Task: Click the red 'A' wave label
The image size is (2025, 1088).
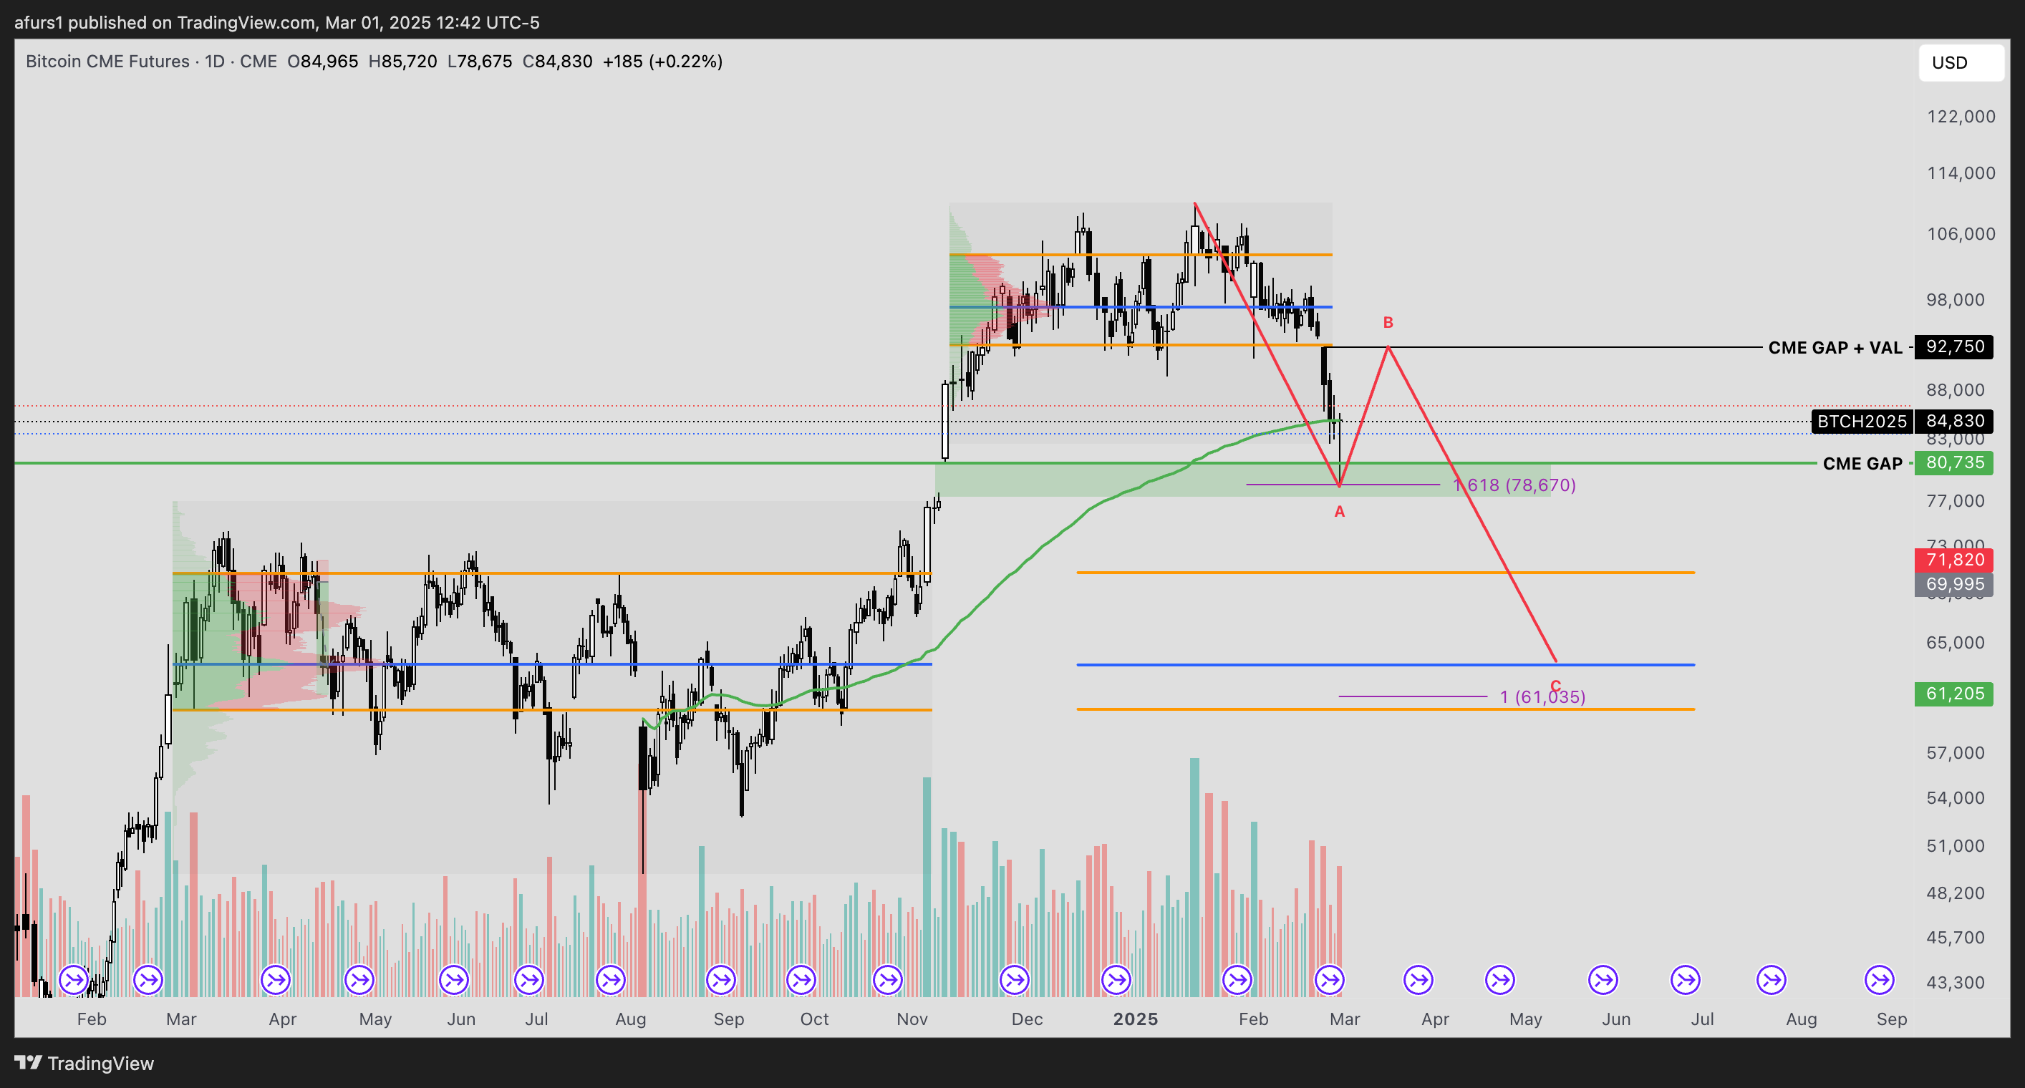Action: point(1340,511)
